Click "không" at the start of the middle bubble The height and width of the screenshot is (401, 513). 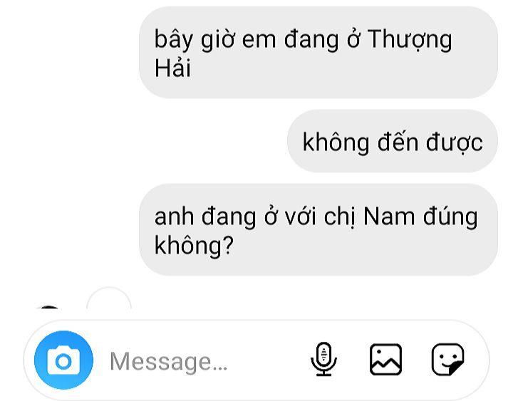tap(336, 142)
